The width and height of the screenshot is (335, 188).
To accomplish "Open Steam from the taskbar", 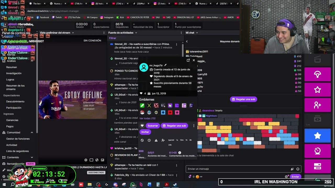I will pyautogui.click(x=175, y=185).
